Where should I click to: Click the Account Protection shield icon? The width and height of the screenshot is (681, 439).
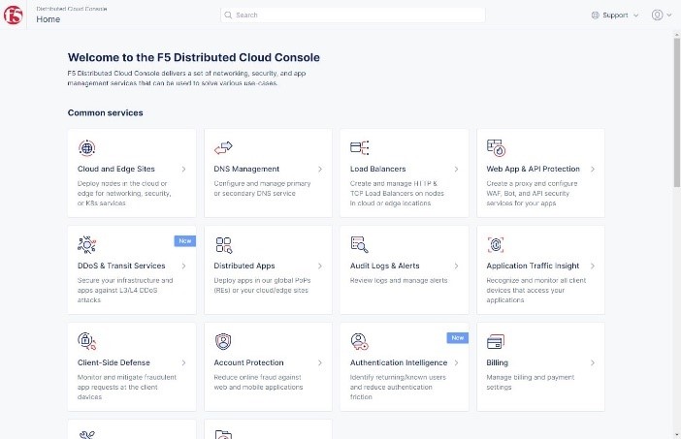[x=223, y=341]
